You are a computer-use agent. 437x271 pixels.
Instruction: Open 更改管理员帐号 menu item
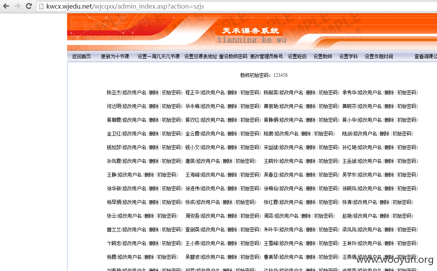click(x=266, y=56)
